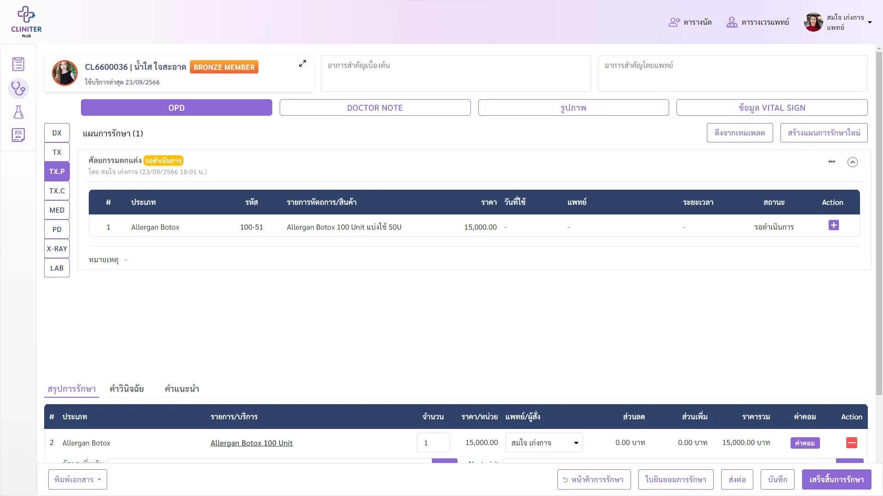Screen dimensions: 883x496
Task: Open the Allergan Botox 100 Unit link
Action: 252,443
